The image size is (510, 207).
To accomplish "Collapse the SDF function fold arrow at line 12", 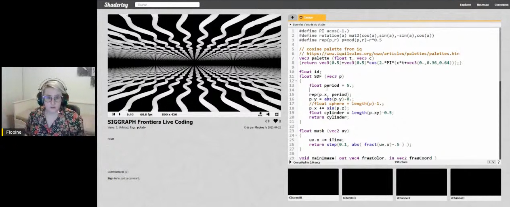I will (x=296, y=81).
